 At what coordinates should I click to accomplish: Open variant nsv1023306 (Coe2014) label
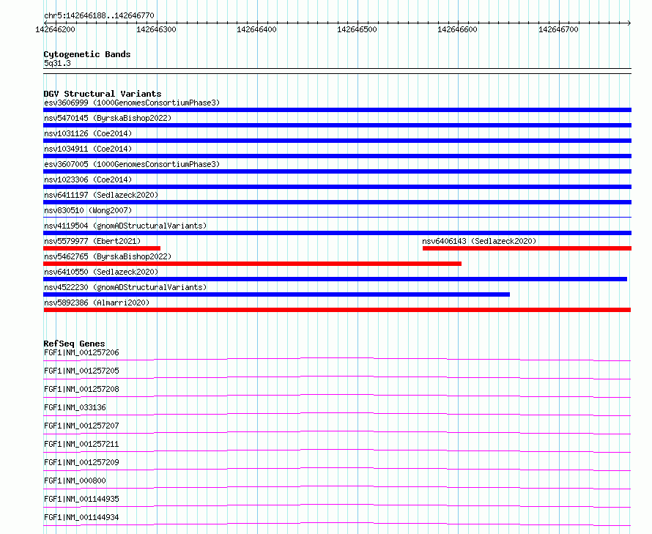[88, 179]
